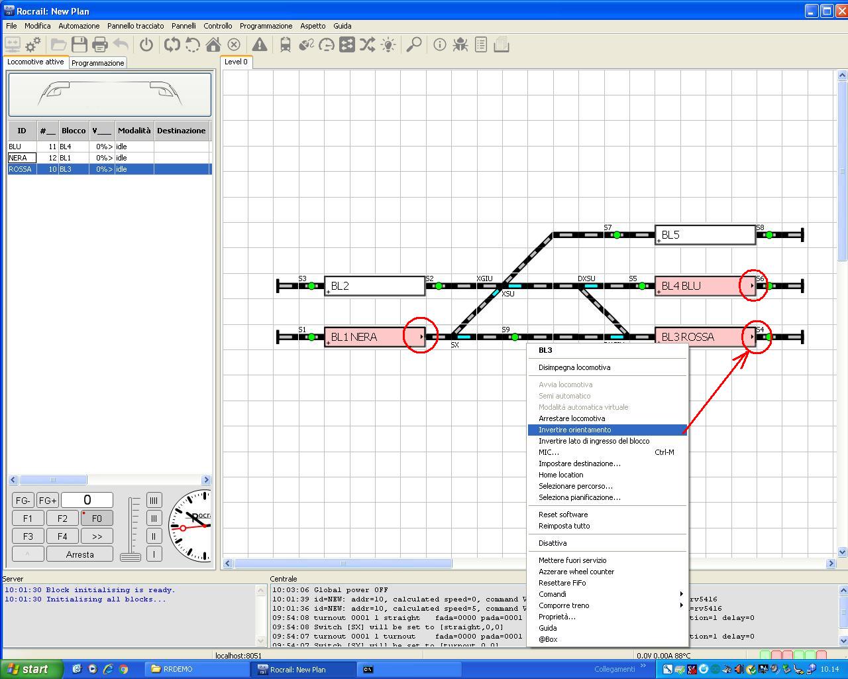Open info with the circled i icon
The height and width of the screenshot is (679, 848).
tap(440, 44)
